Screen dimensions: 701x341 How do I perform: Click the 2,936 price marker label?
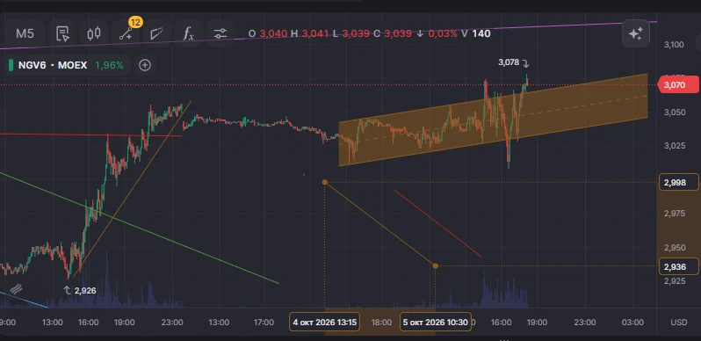coord(678,266)
